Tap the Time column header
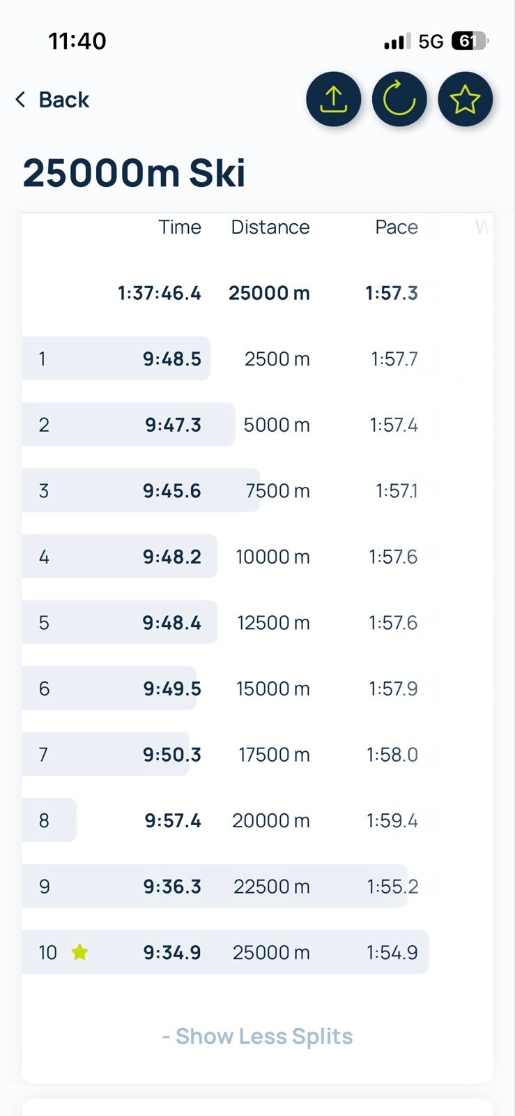 pos(179,227)
